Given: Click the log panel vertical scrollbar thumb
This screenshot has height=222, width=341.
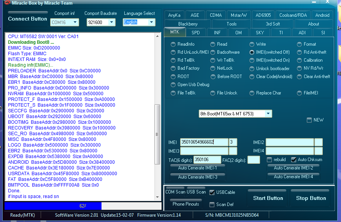Looking at the screenshot, I should (157, 134).
